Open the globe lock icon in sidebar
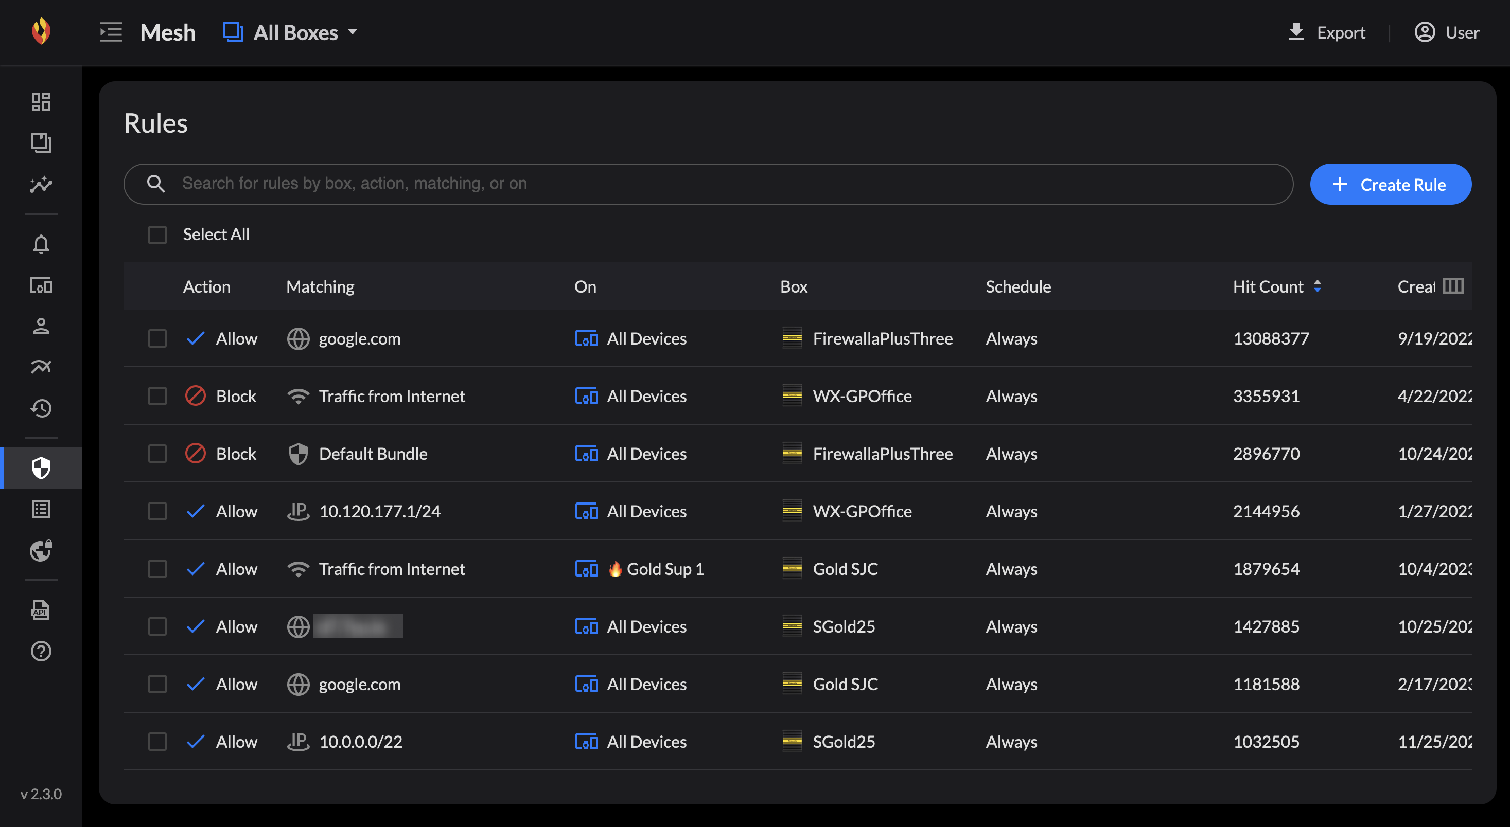The height and width of the screenshot is (827, 1510). tap(41, 550)
